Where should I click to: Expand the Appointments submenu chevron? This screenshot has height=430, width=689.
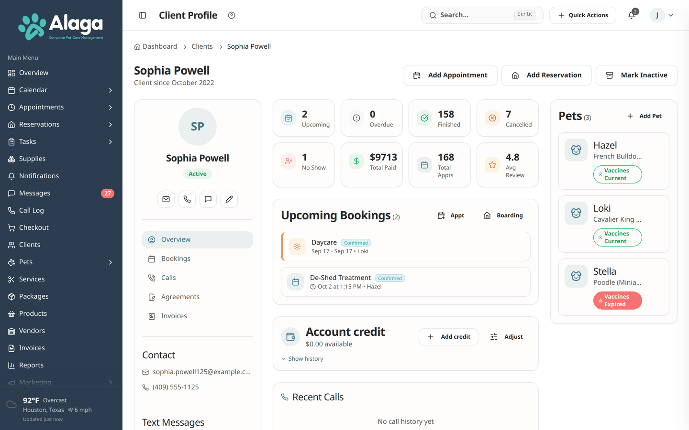111,107
